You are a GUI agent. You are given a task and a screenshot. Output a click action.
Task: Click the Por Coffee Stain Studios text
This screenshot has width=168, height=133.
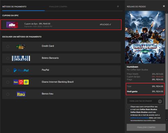click(x=137, y=70)
